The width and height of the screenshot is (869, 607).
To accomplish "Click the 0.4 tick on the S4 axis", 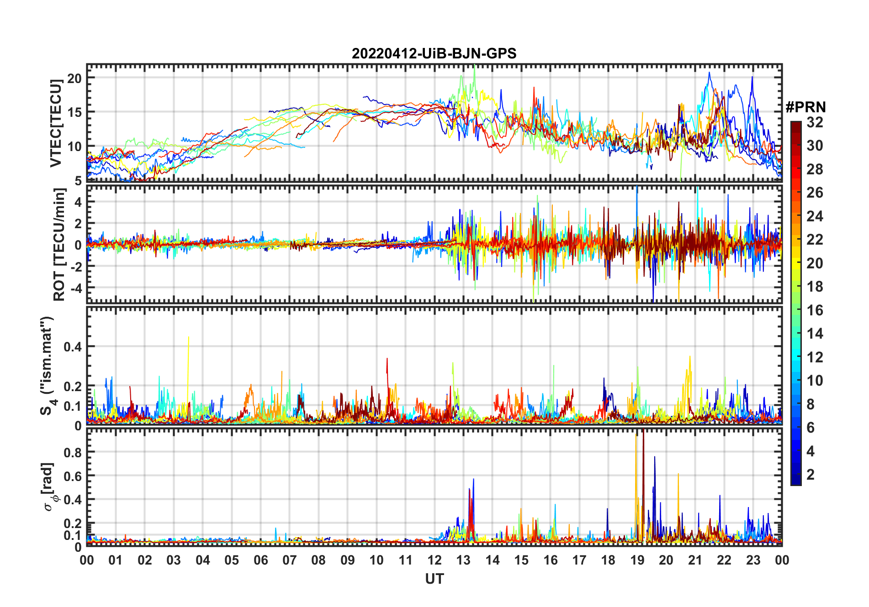I will tap(73, 347).
